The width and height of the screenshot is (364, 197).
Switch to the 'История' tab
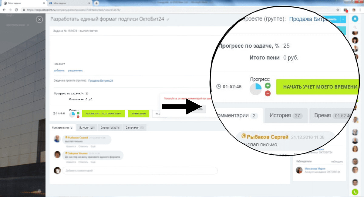click(87, 128)
